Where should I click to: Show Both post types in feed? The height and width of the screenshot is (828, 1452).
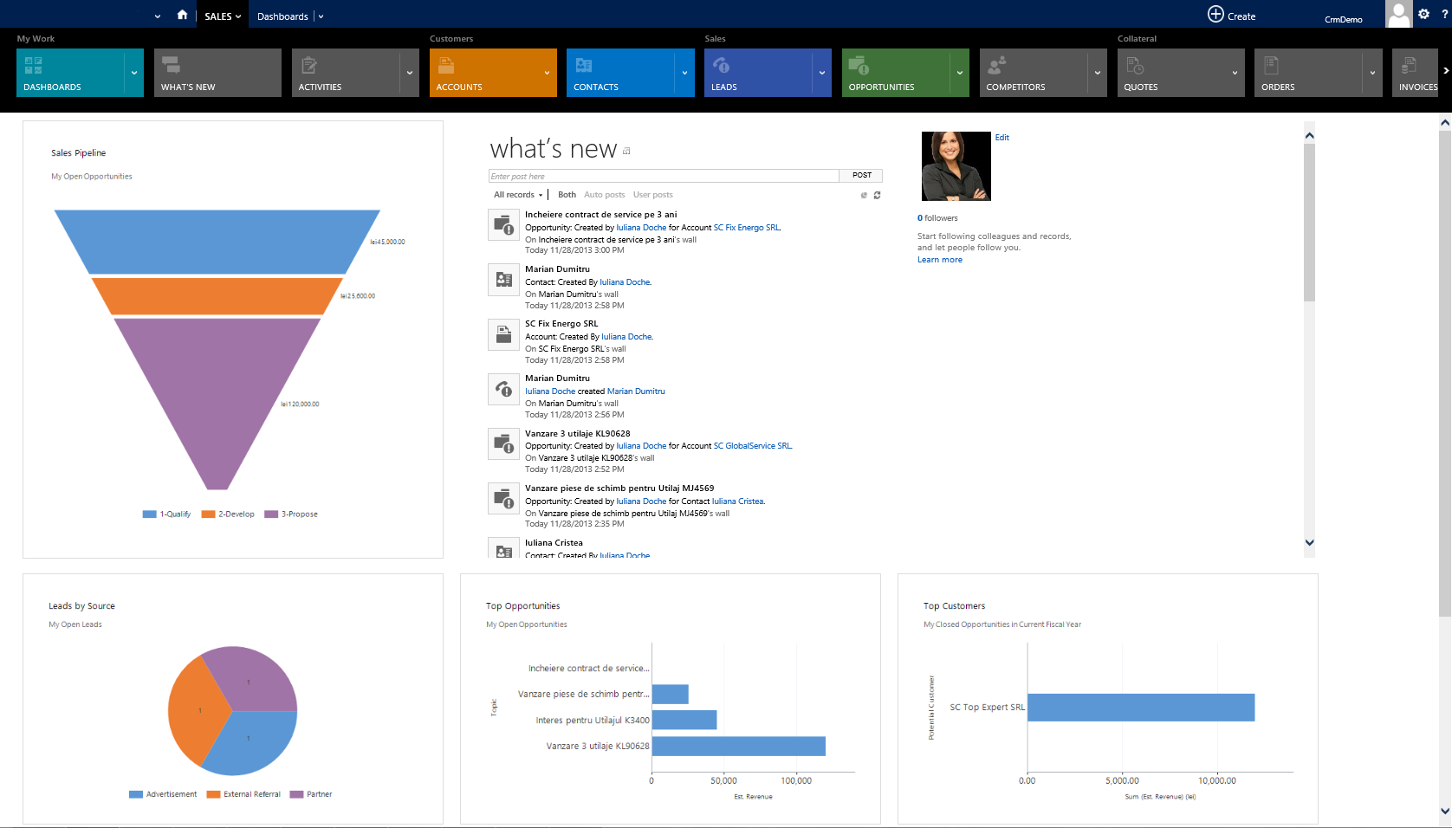(567, 195)
